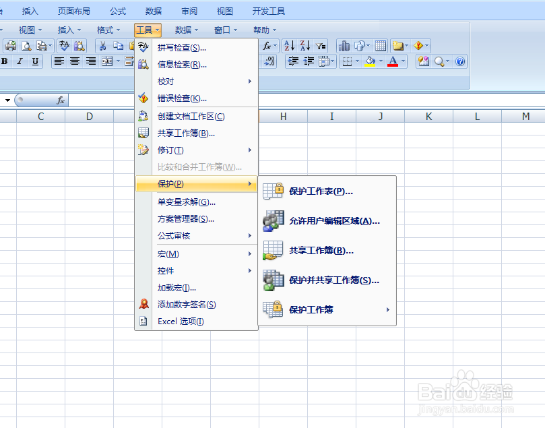Click the Find magnifier toolbar icon

coord(439,61)
